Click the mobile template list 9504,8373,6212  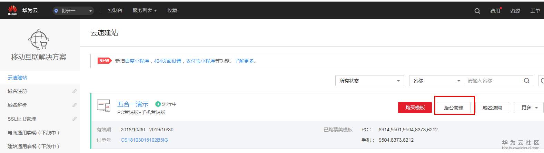click(396, 140)
